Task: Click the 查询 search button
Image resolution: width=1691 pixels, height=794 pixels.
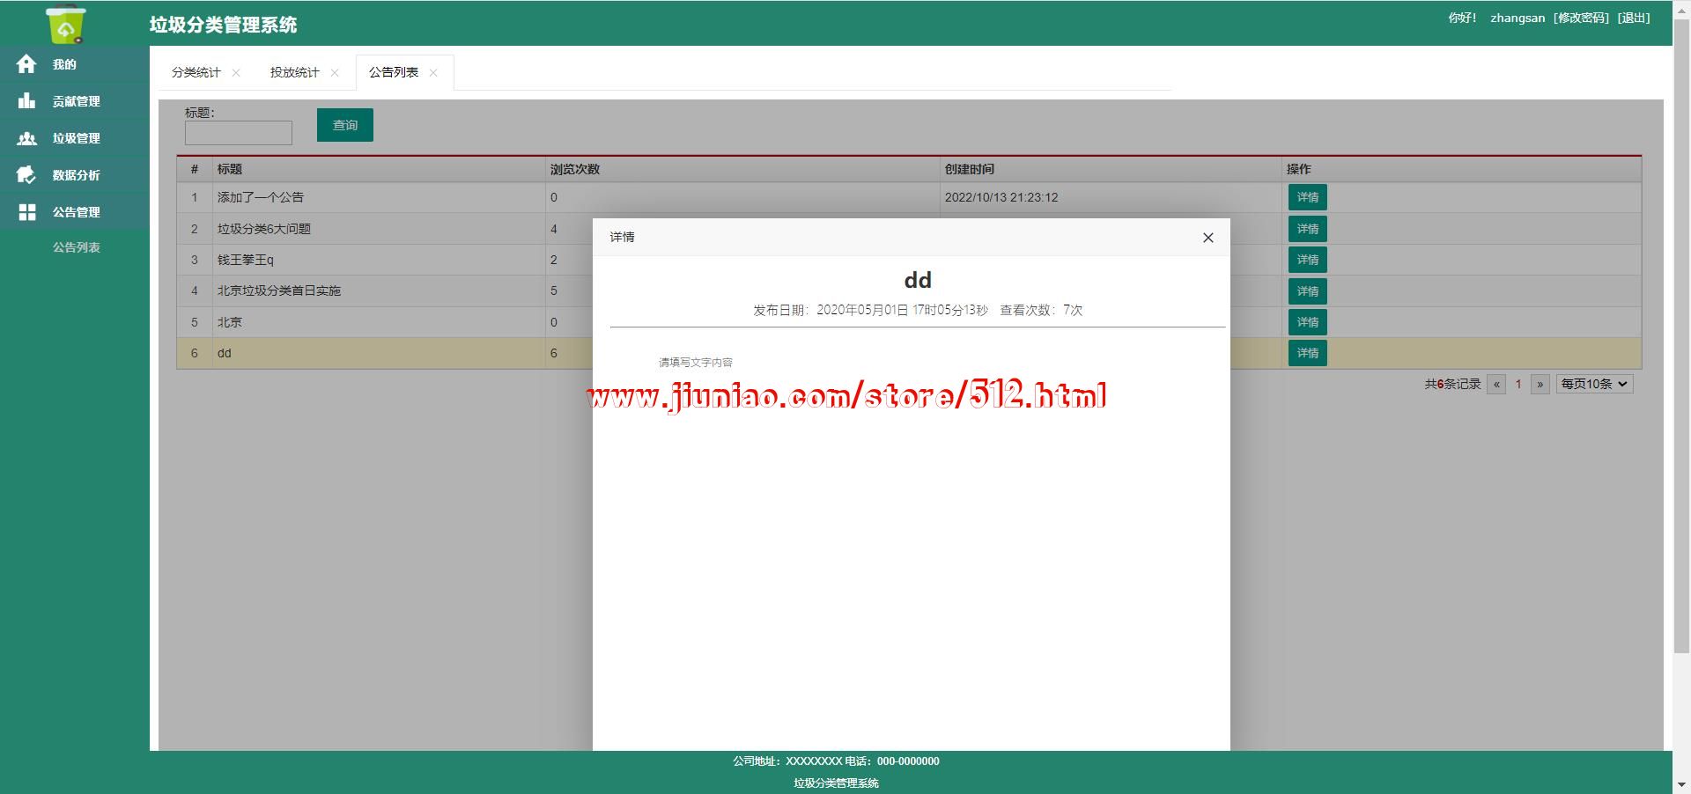Action: 344,125
